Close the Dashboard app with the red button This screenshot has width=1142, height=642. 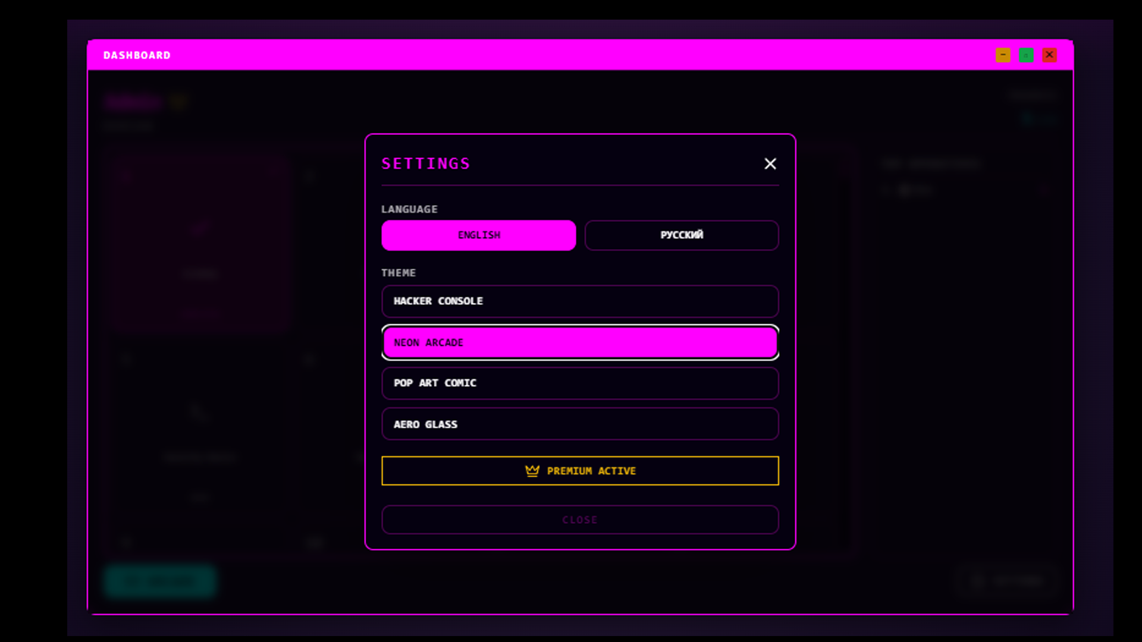coord(1050,55)
